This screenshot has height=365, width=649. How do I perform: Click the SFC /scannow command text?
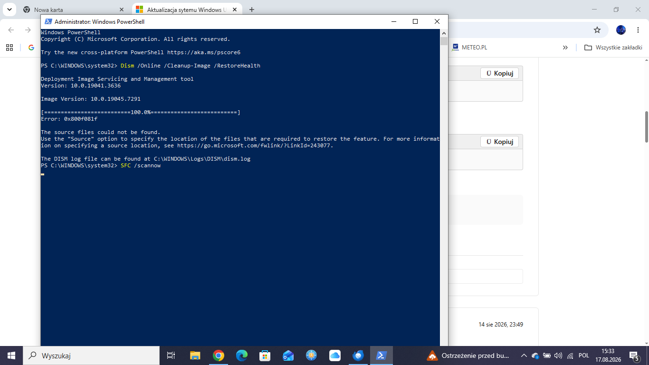141,165
